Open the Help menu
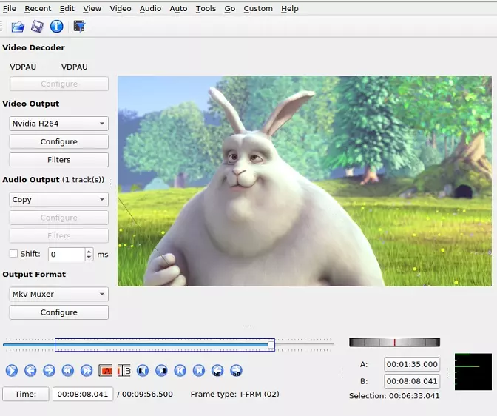This screenshot has width=497, height=416. point(290,9)
